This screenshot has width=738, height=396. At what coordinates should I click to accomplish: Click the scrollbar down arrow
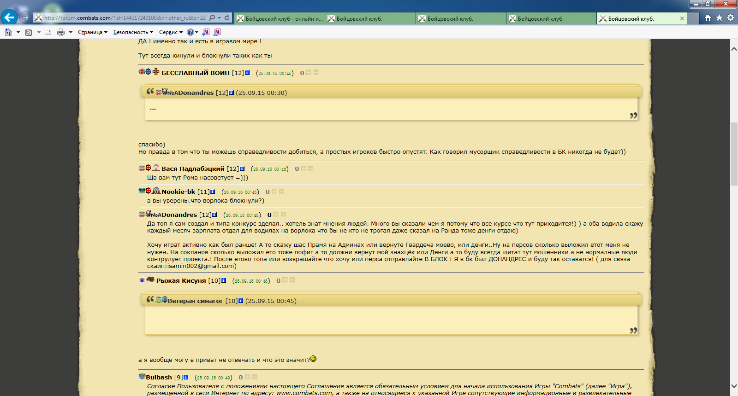point(734,386)
